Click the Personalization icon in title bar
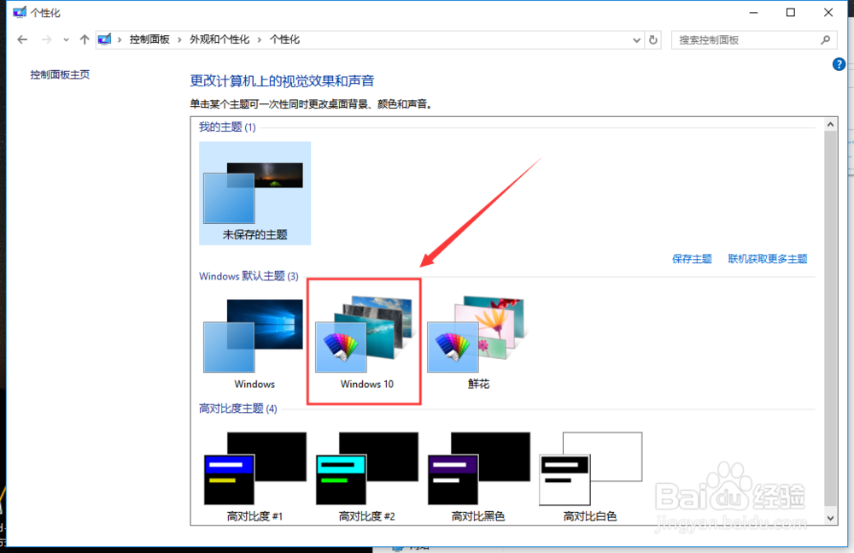The image size is (854, 553). [19, 11]
